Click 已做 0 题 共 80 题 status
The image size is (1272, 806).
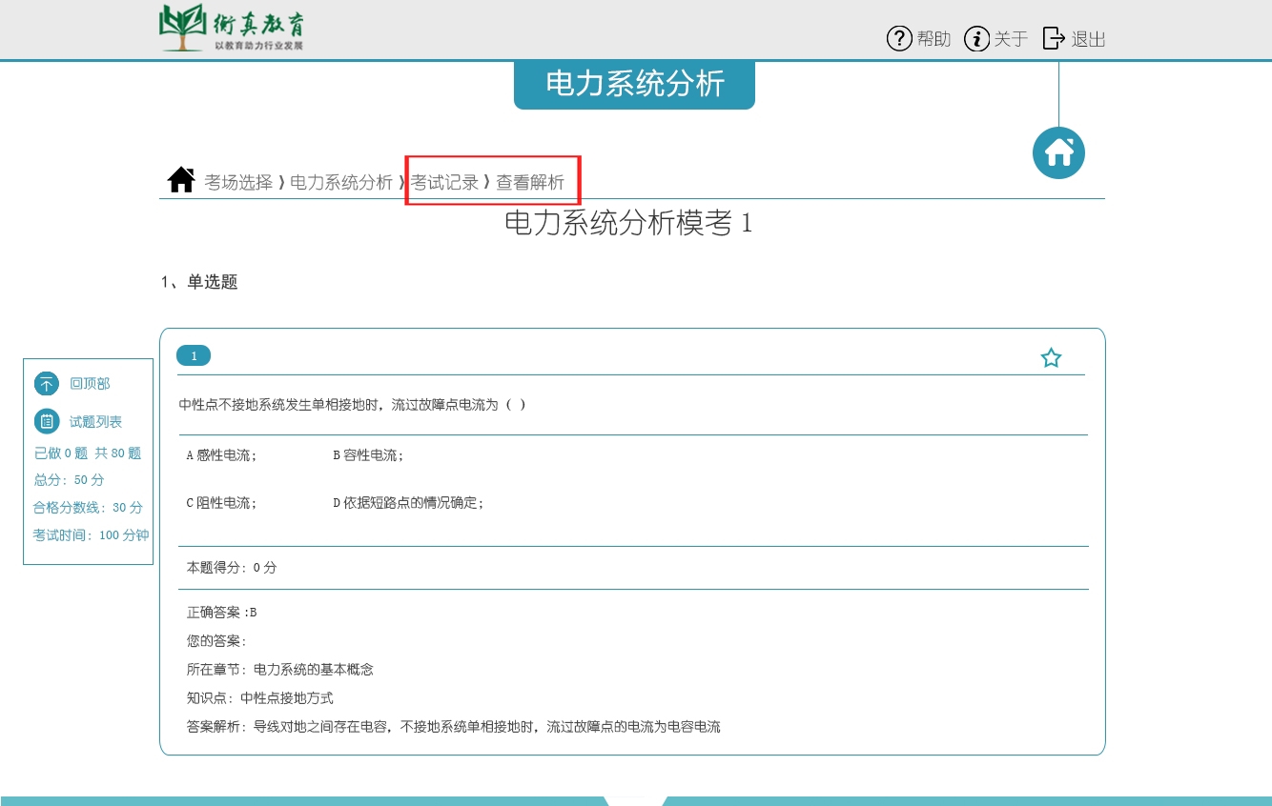88,453
